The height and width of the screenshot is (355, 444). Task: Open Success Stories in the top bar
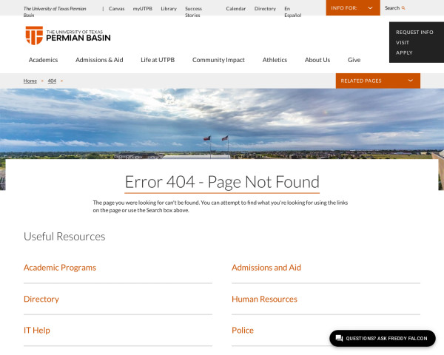(193, 12)
